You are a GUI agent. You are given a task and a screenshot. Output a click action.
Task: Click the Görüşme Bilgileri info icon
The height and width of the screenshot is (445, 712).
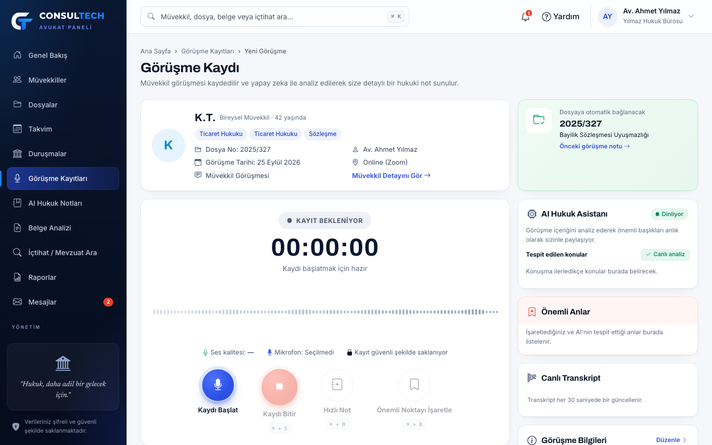532,441
